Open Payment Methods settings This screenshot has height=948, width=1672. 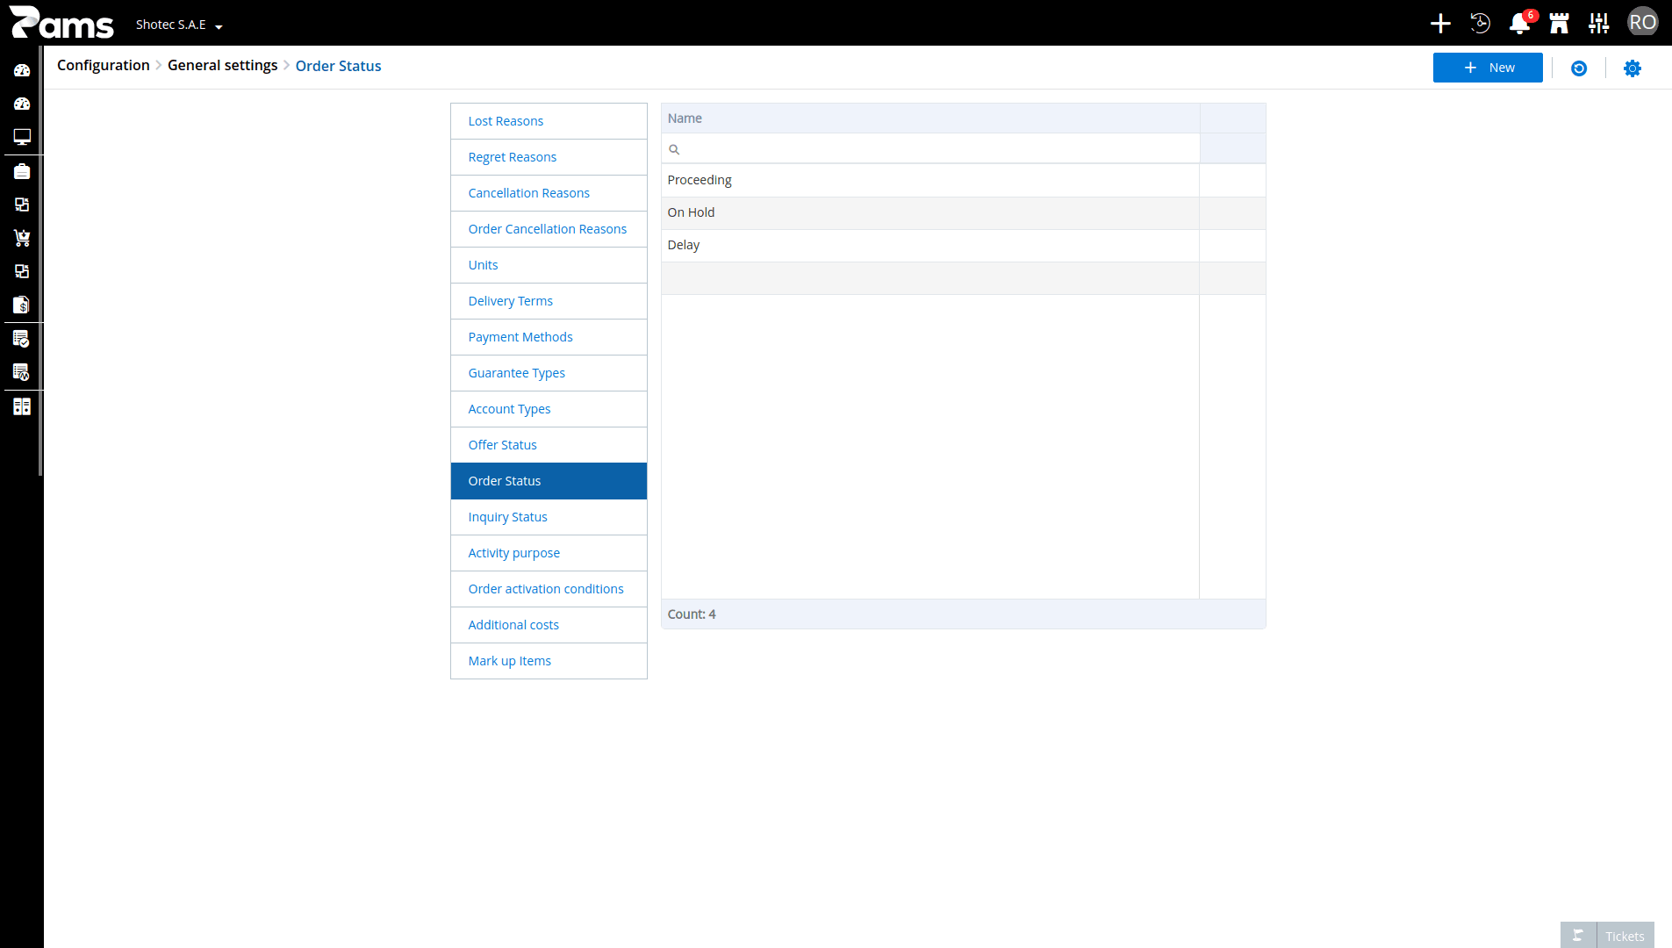click(549, 337)
